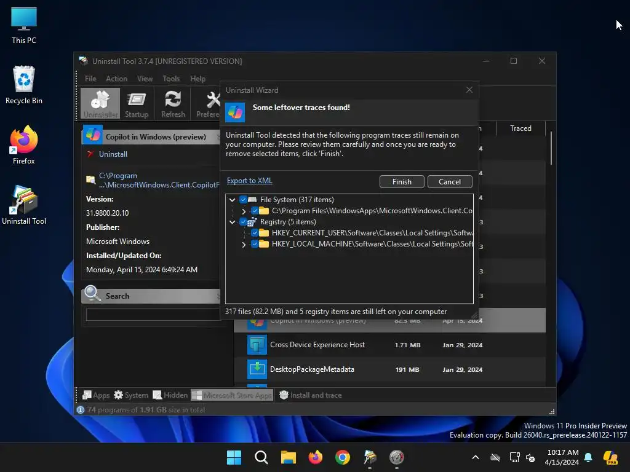630x472 pixels.
Task: Show hidden system tray icons chevron
Action: [476, 457]
